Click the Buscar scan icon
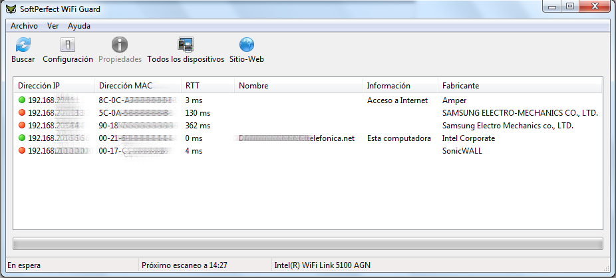Image resolution: width=616 pixels, height=278 pixels. (23, 45)
